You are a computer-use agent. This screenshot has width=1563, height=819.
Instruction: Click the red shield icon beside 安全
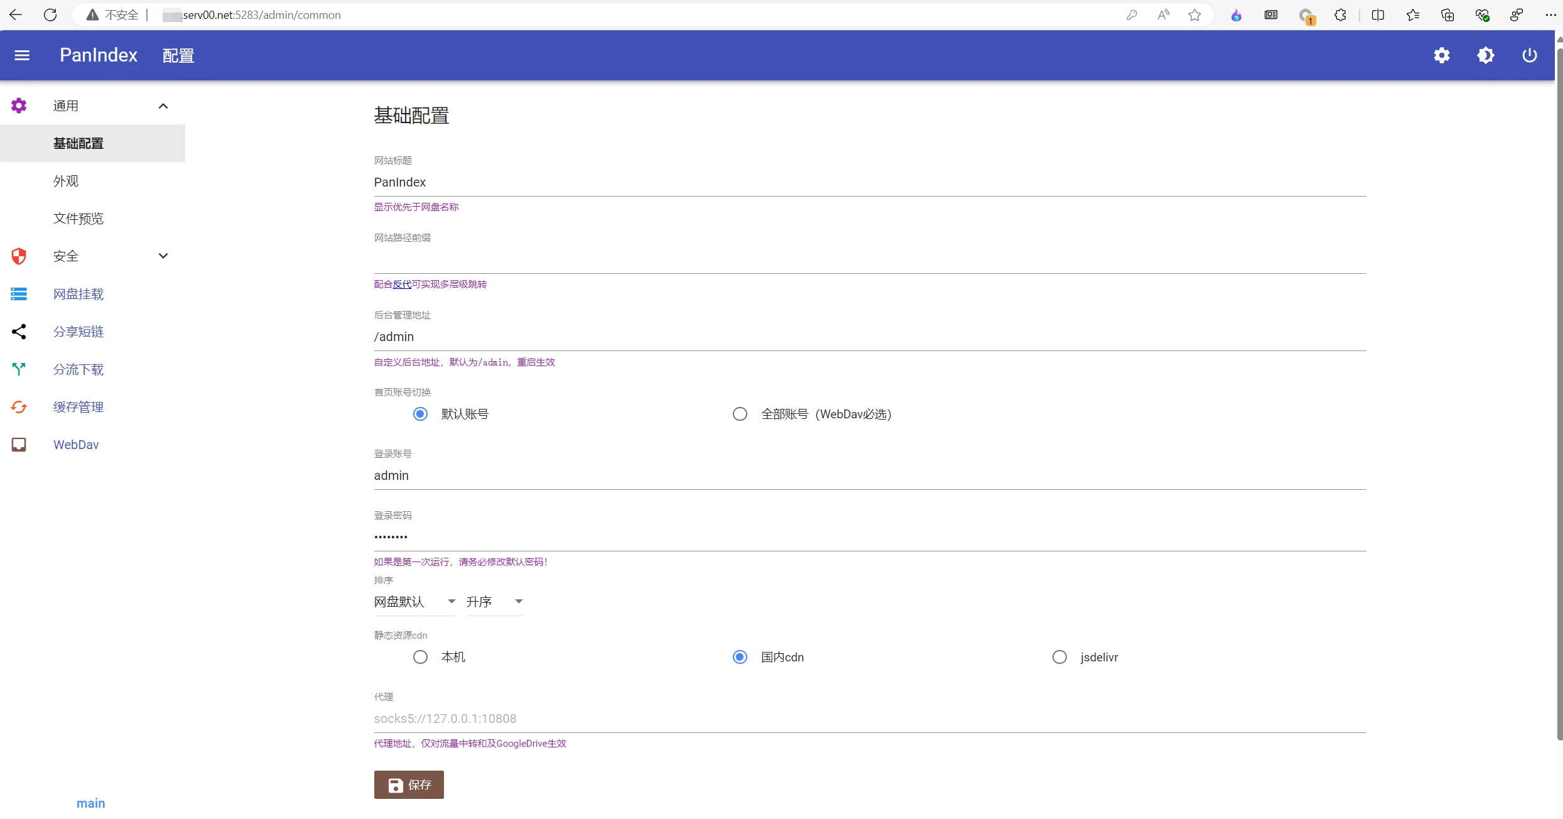[19, 256]
